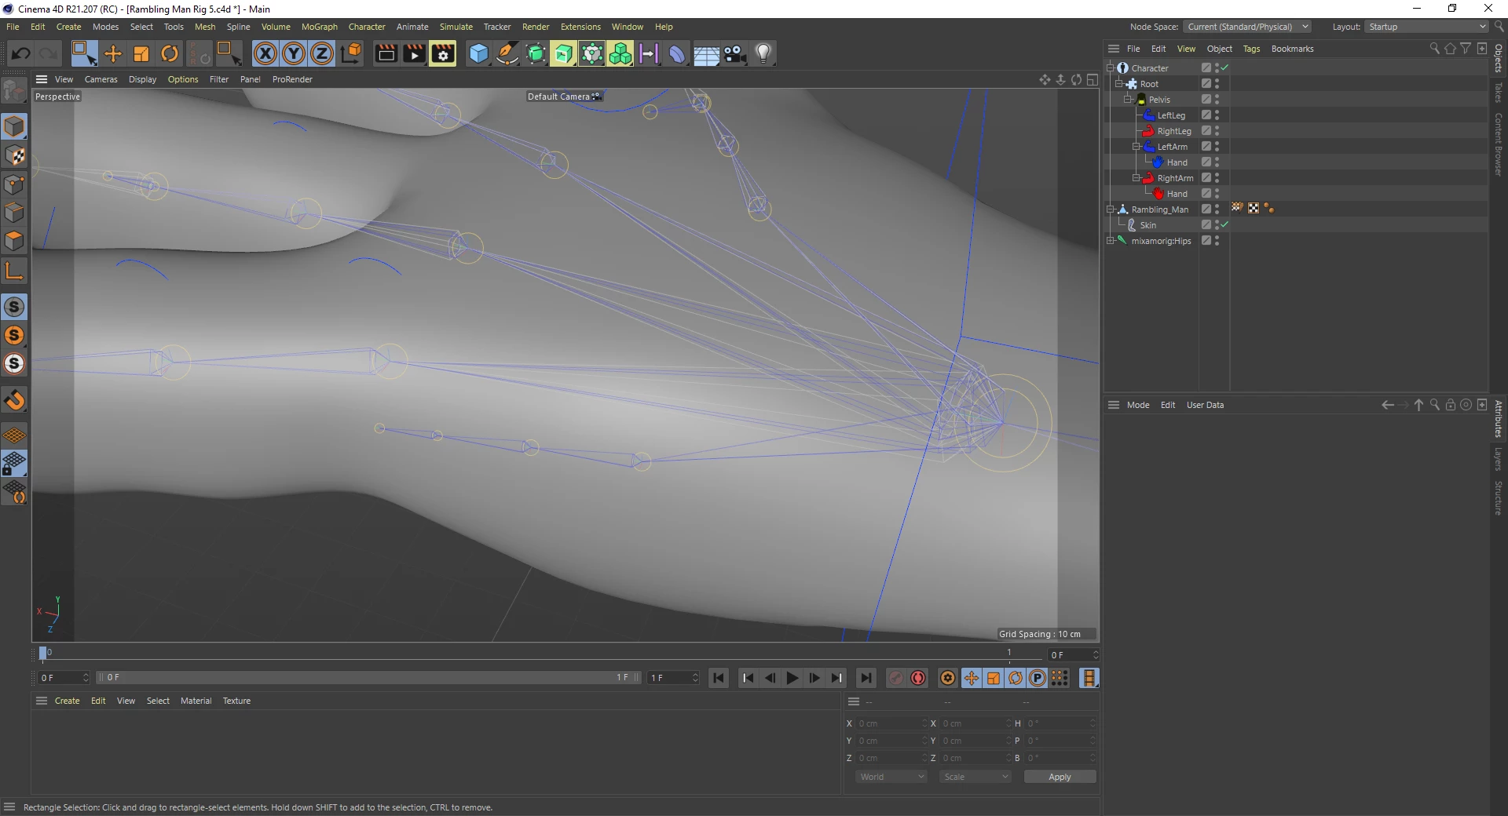Open Attributes Manager Mode menu
1508x816 pixels.
point(1138,405)
